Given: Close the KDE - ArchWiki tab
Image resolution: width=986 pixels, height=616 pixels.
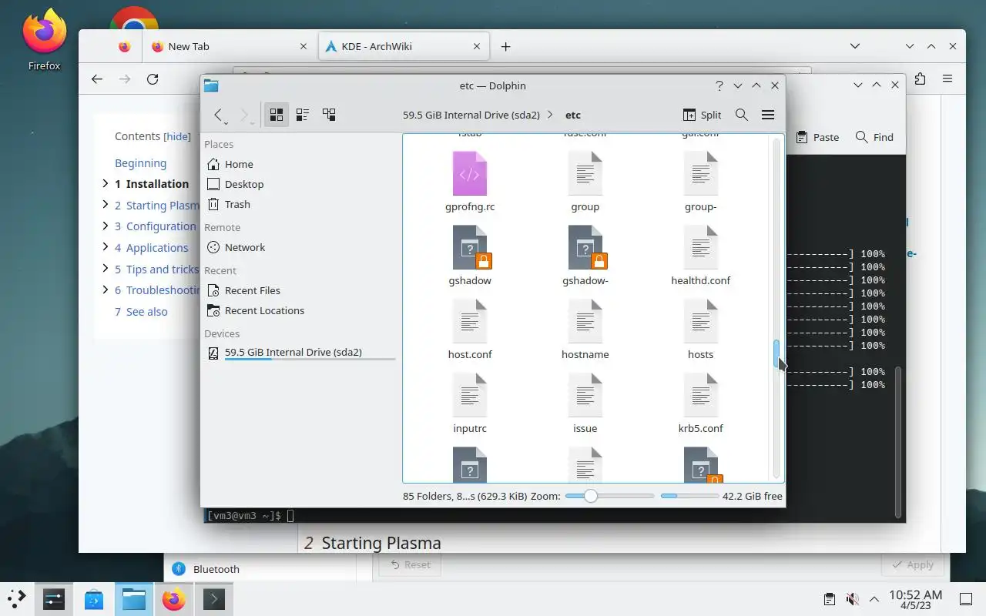Looking at the screenshot, I should [477, 46].
